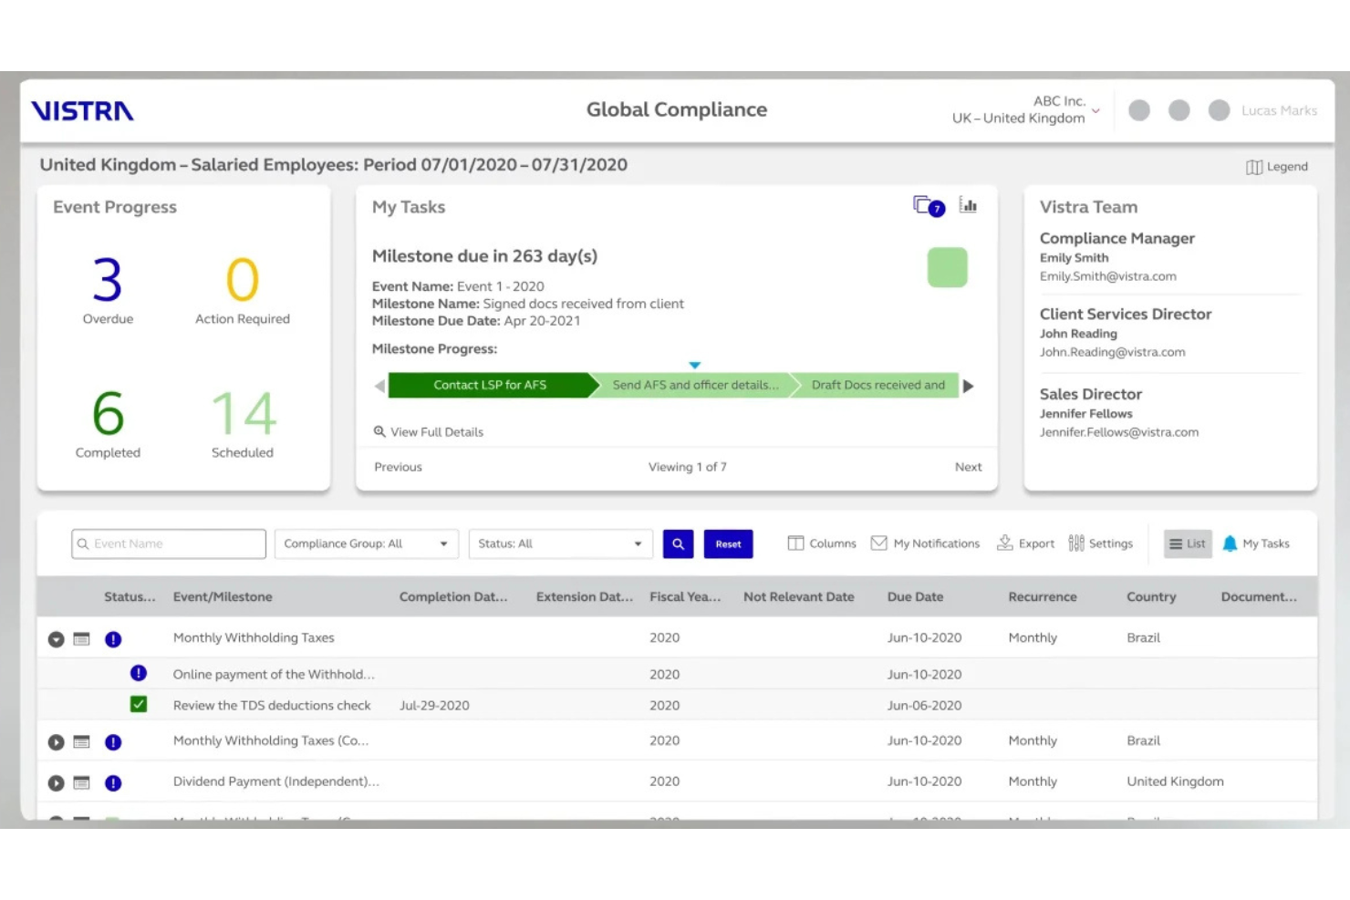This screenshot has height=900, width=1350.
Task: Click the VISTRA logo
Action: (x=82, y=111)
